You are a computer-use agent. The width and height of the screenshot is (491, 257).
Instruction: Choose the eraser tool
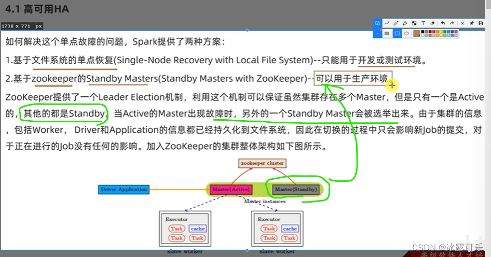tap(432, 23)
